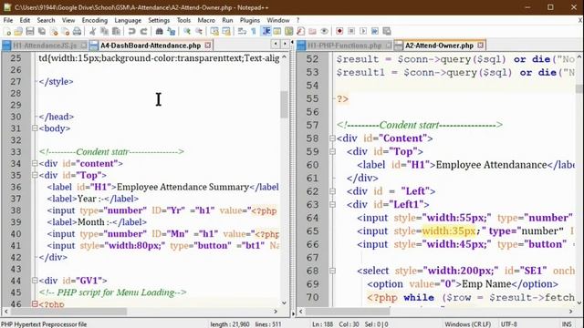
Task: Click the left pane horizontal scrollbar thumb
Action: click(70, 312)
